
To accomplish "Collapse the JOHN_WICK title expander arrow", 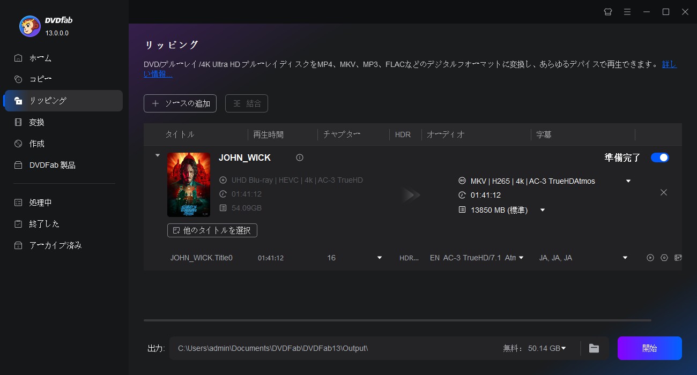I will click(x=157, y=156).
